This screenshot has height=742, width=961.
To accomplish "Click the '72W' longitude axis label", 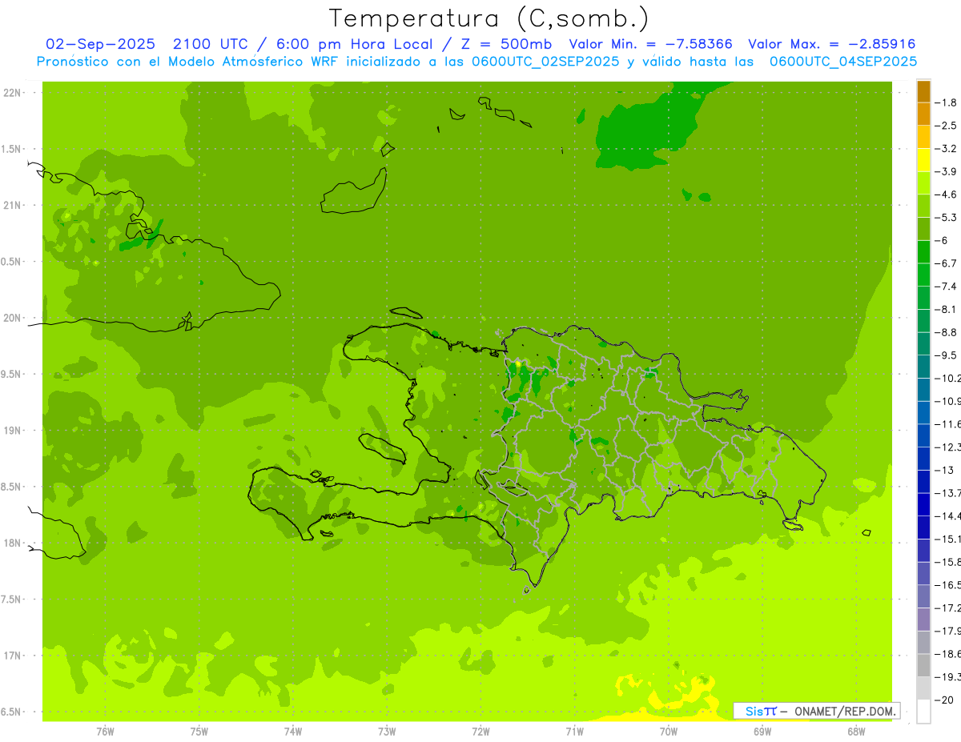I will pyautogui.click(x=480, y=731).
